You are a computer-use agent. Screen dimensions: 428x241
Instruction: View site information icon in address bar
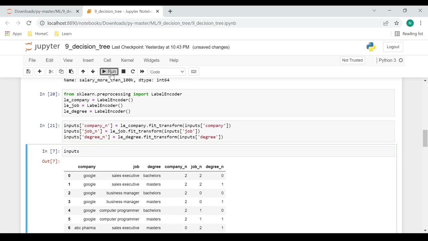(42, 23)
